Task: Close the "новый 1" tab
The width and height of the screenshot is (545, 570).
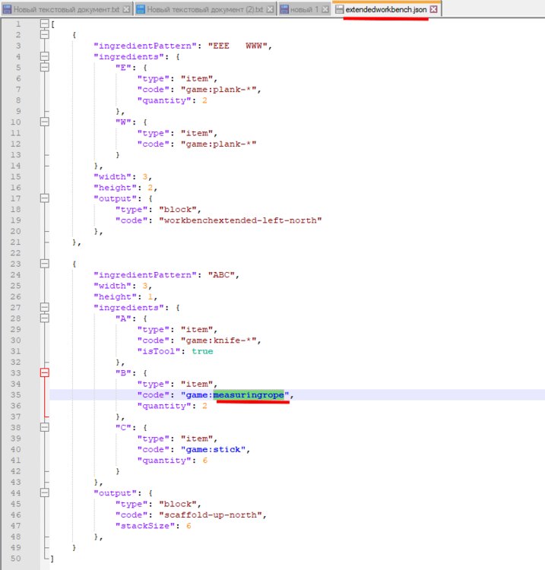Action: [325, 9]
